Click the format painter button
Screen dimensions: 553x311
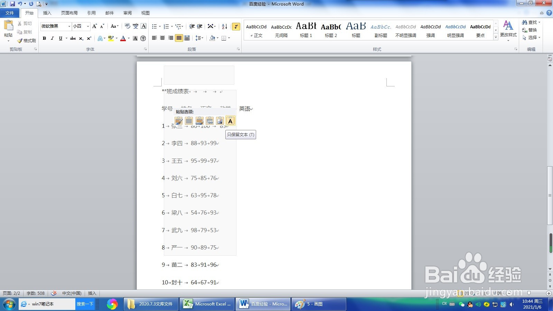pyautogui.click(x=27, y=40)
